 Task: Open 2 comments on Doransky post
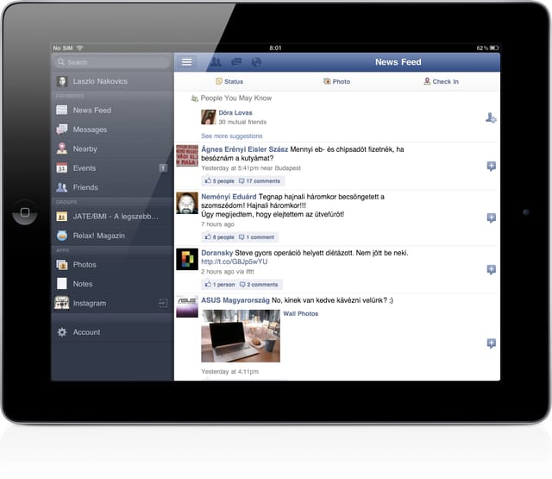[x=259, y=285]
